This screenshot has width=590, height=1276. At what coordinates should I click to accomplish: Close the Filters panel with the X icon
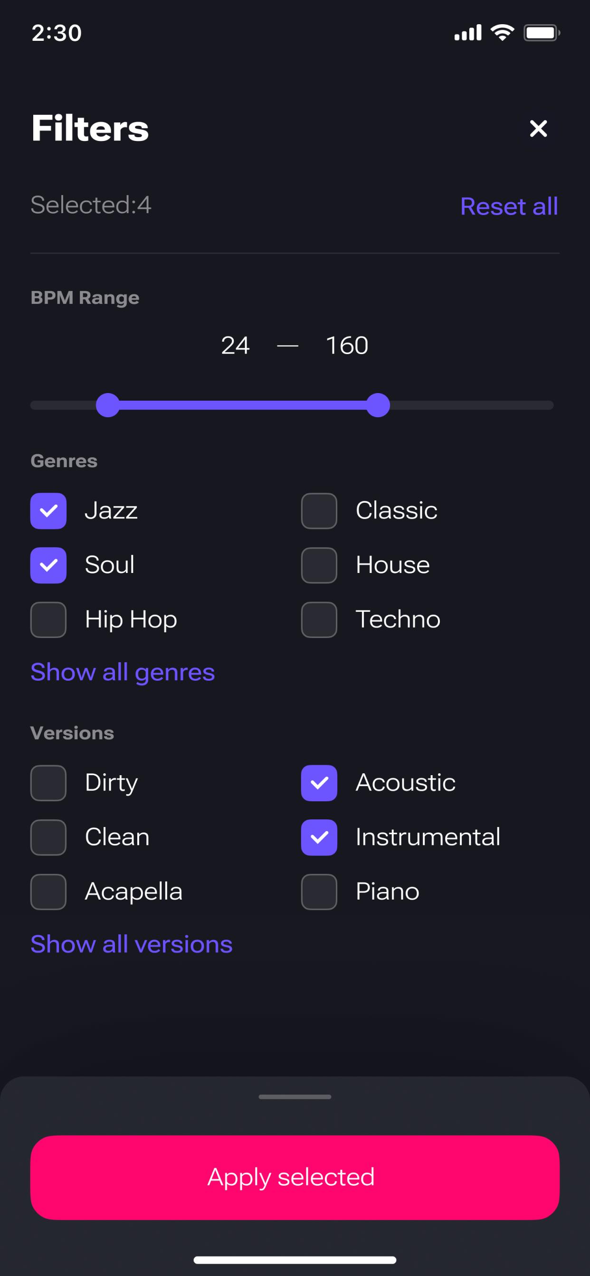click(x=538, y=129)
